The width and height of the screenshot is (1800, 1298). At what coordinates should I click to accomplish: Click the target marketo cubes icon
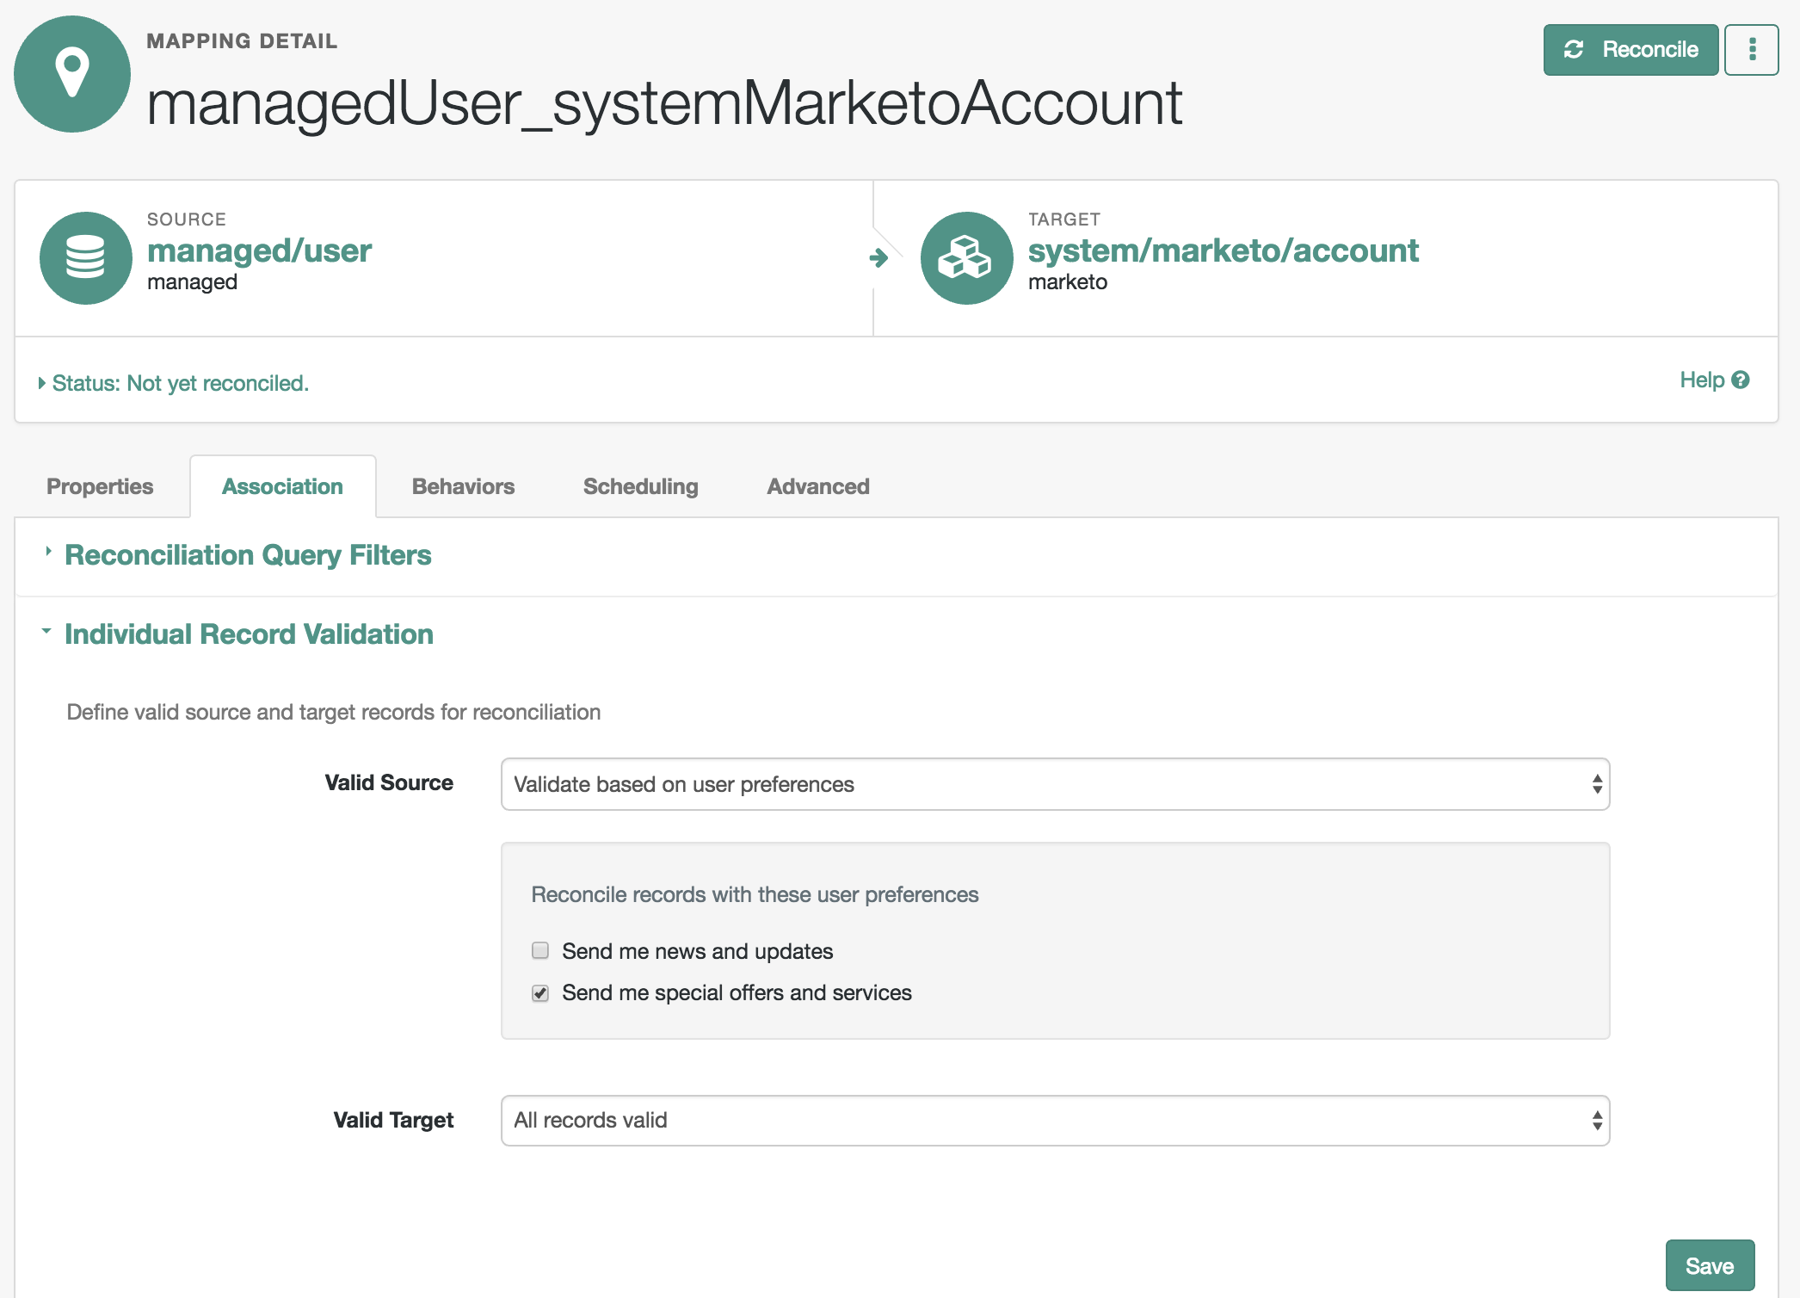point(966,257)
